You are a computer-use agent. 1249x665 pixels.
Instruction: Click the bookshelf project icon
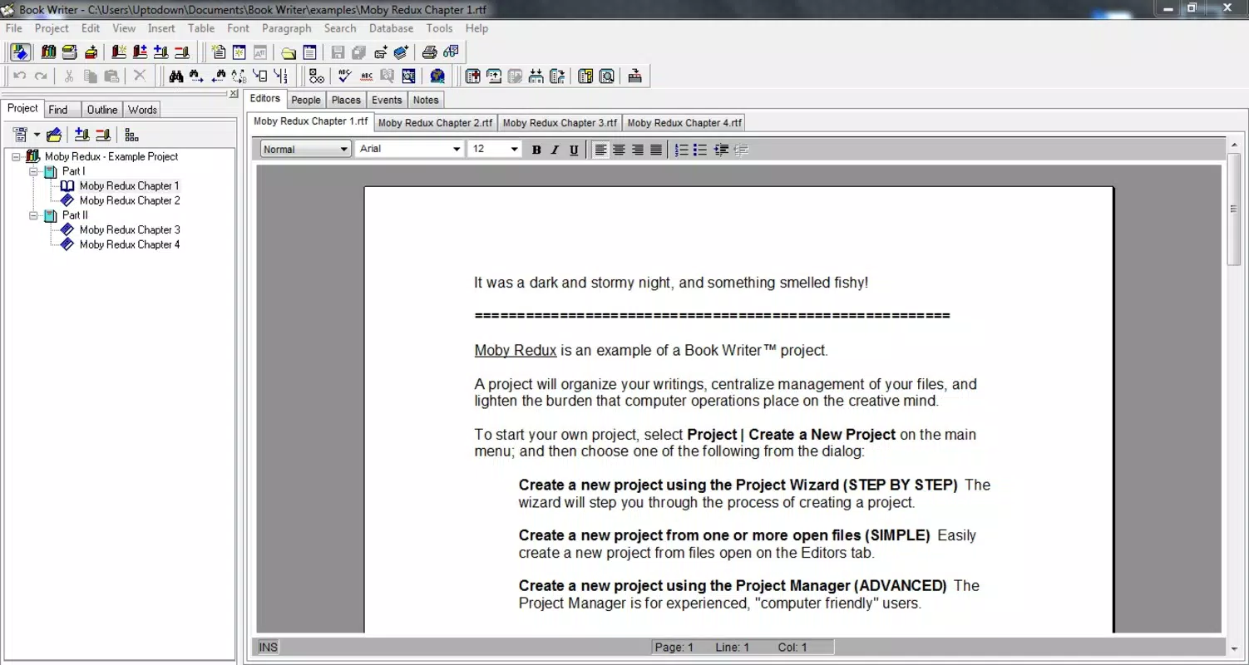pos(48,52)
